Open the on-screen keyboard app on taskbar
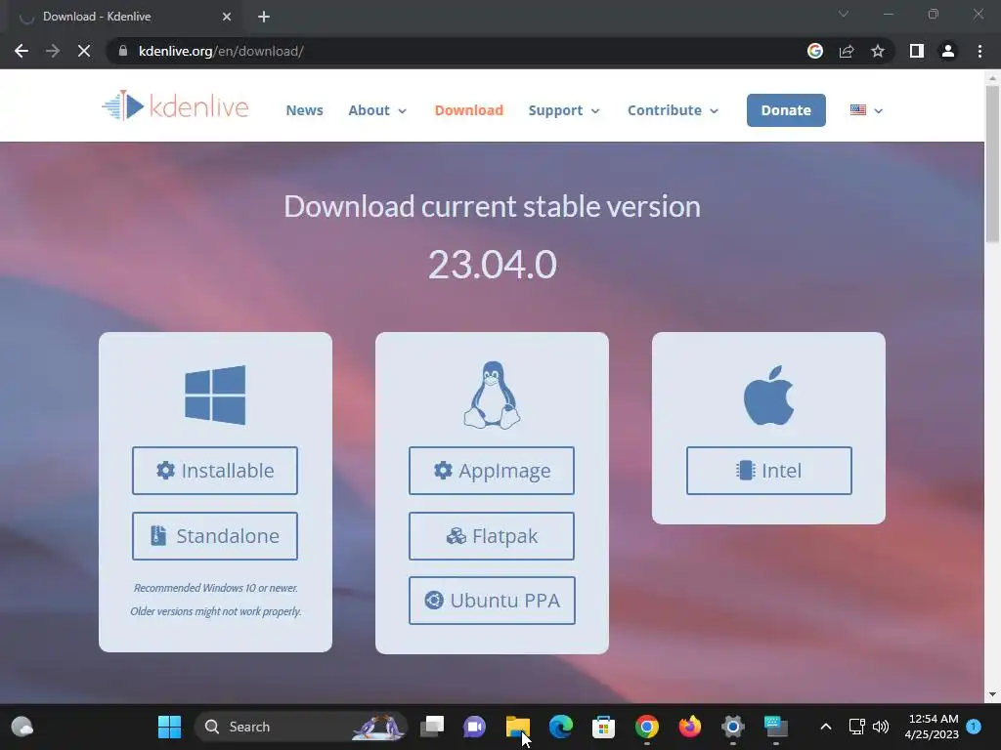Viewport: 1001px width, 750px height. [x=775, y=727]
